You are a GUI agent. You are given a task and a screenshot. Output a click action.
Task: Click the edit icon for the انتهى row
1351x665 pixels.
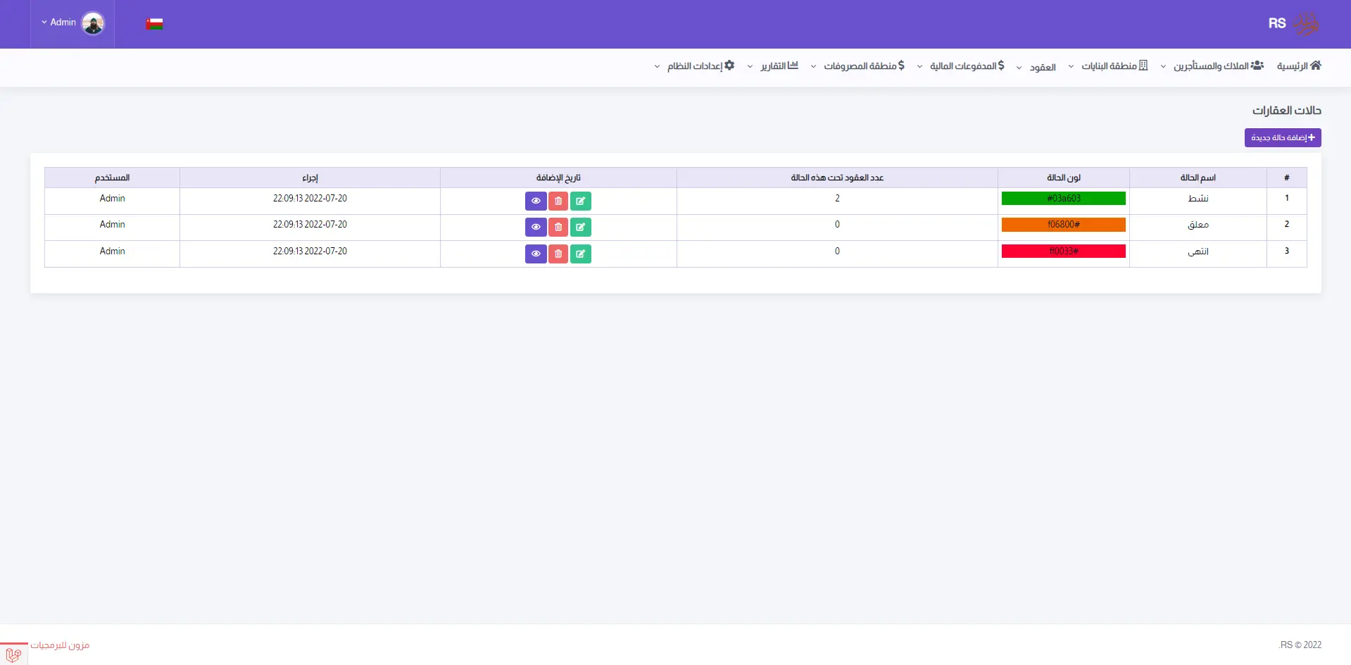(x=580, y=254)
